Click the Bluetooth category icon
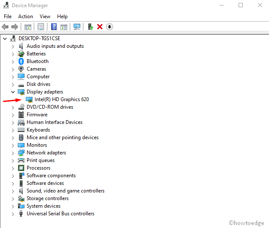 (x=21, y=61)
